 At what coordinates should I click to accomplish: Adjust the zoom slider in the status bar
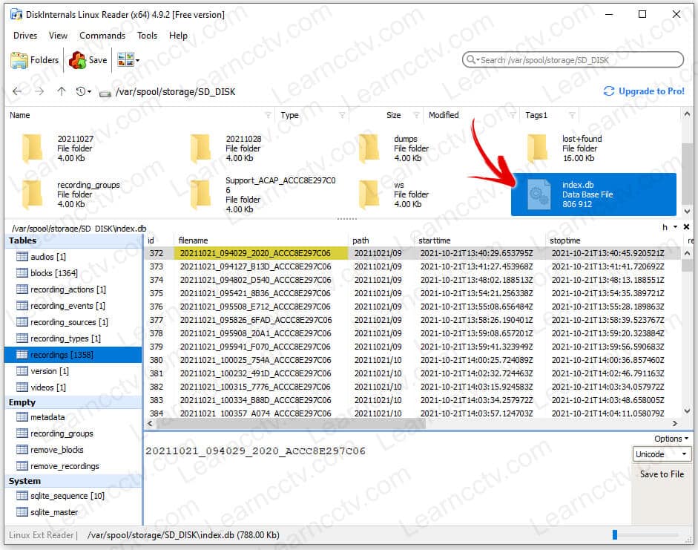(615, 534)
